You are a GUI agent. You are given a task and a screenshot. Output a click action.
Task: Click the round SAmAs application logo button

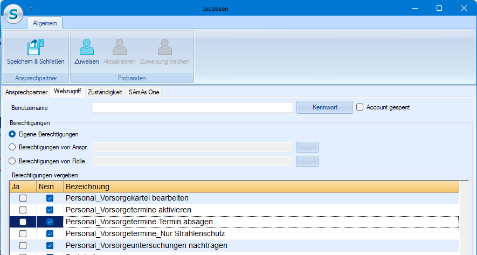(13, 14)
